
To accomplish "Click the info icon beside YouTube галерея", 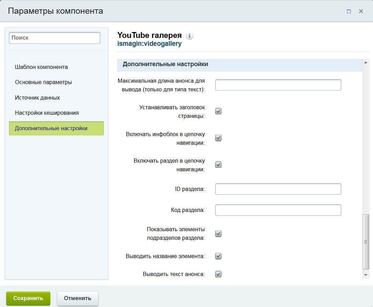I will (189, 36).
